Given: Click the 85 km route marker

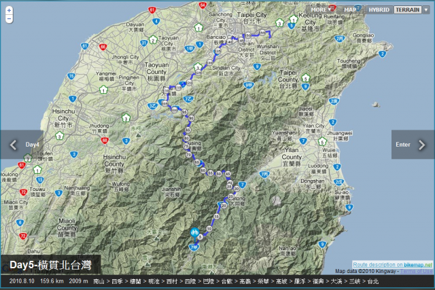Looking at the screenshot, I should pos(188,130).
